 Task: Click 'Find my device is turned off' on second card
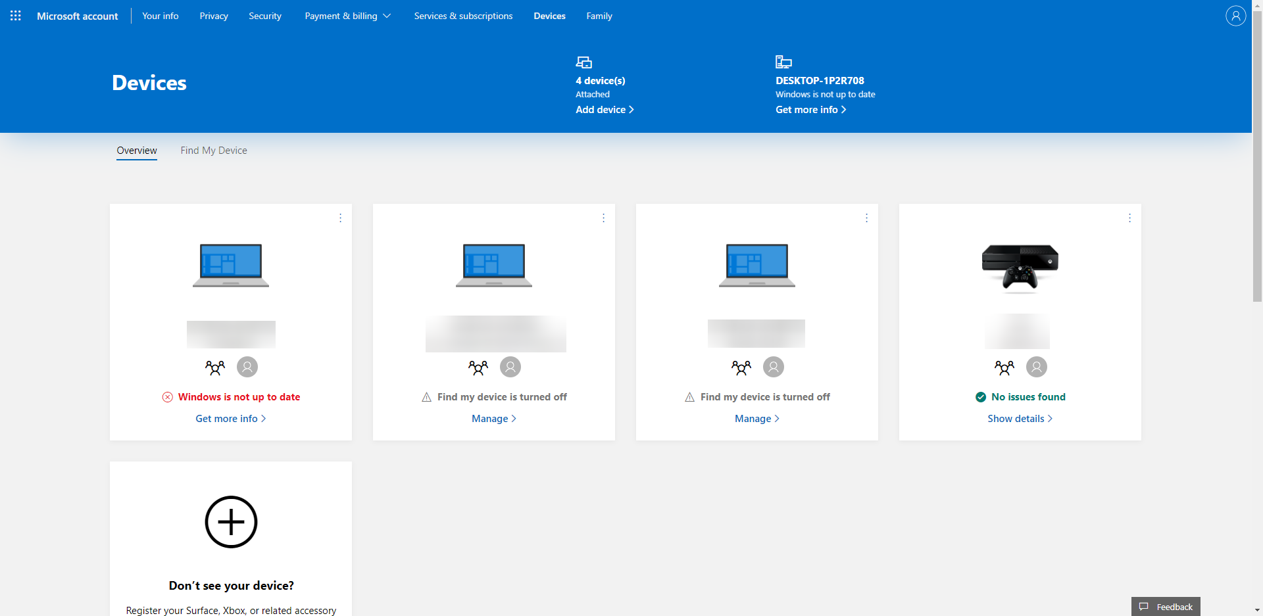[x=502, y=397]
